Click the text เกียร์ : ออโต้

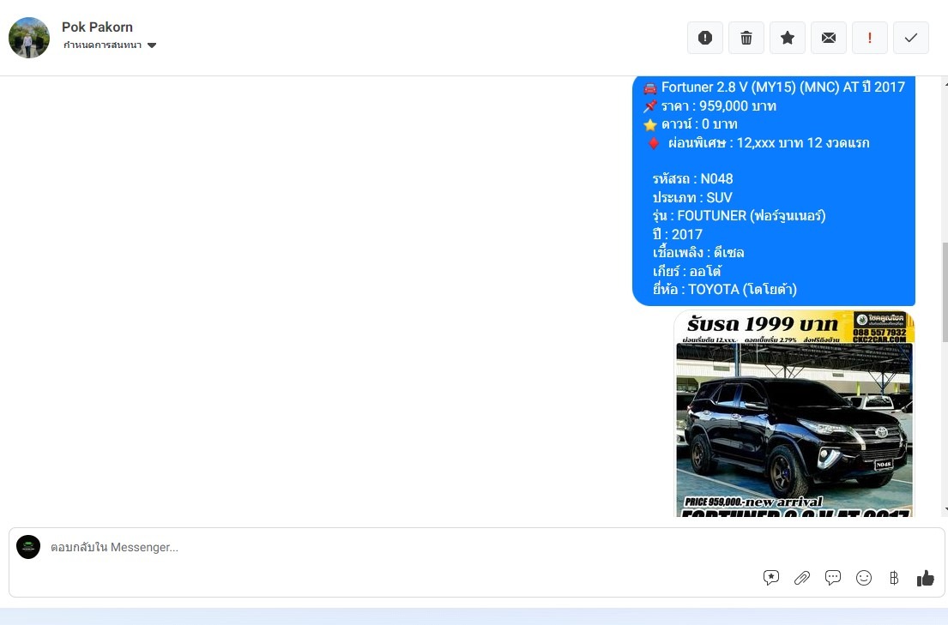tap(687, 271)
